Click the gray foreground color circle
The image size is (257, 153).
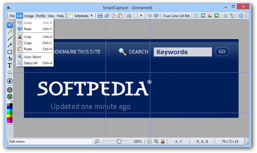click(10, 90)
